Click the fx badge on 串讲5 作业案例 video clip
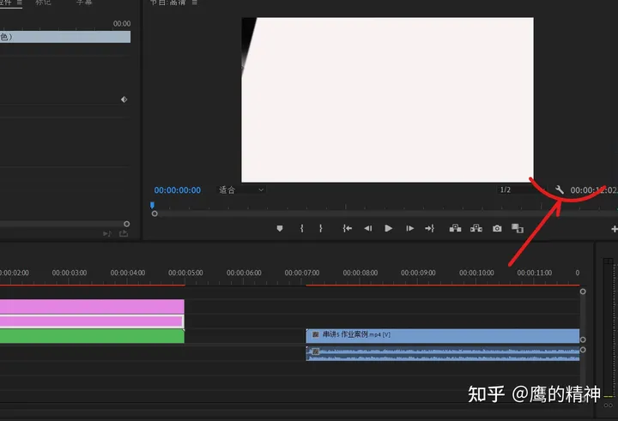 pyautogui.click(x=315, y=334)
